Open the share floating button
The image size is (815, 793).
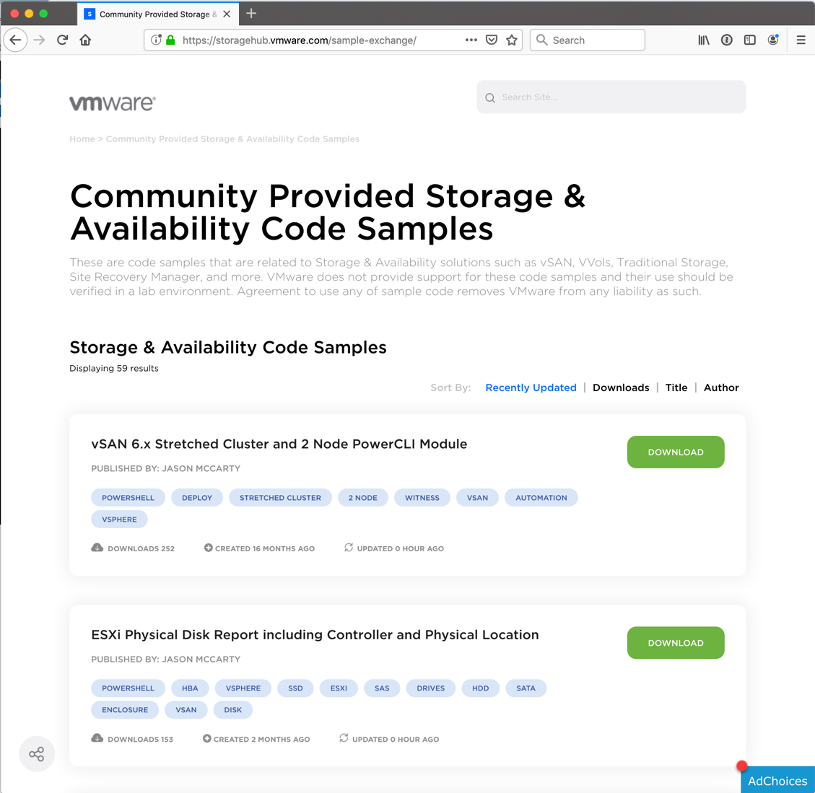(x=36, y=754)
